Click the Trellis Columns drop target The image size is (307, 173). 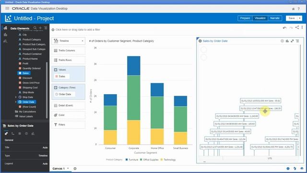click(x=68, y=50)
